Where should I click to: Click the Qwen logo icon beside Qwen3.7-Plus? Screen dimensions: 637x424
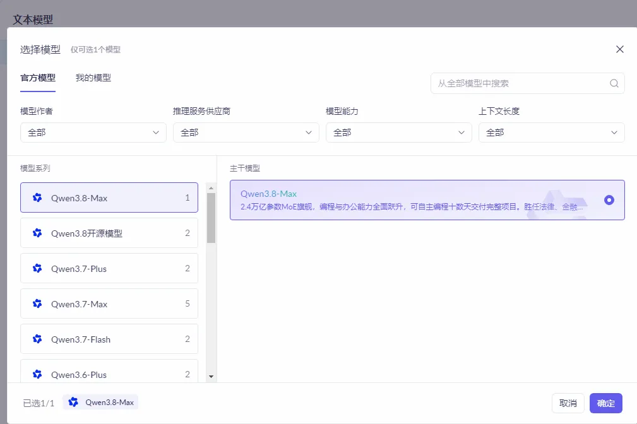coord(37,268)
